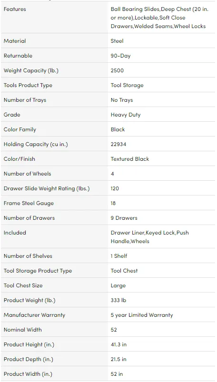Select the 9 Drawers value
Image resolution: width=217 pixels, height=382 pixels.
(124, 218)
